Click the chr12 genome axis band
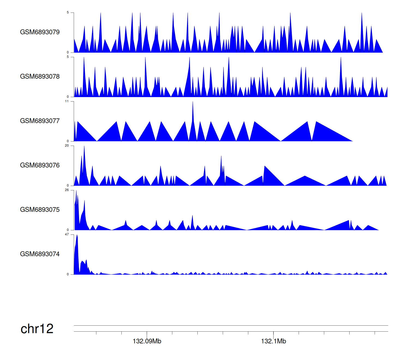This screenshot has height=360, width=409. [231, 329]
